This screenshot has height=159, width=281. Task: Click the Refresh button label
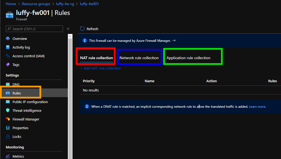click(92, 29)
